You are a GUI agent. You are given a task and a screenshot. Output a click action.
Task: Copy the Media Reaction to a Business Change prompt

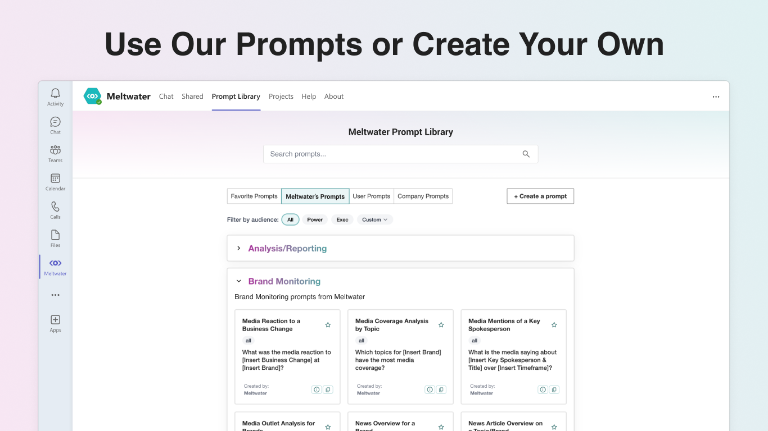(328, 389)
